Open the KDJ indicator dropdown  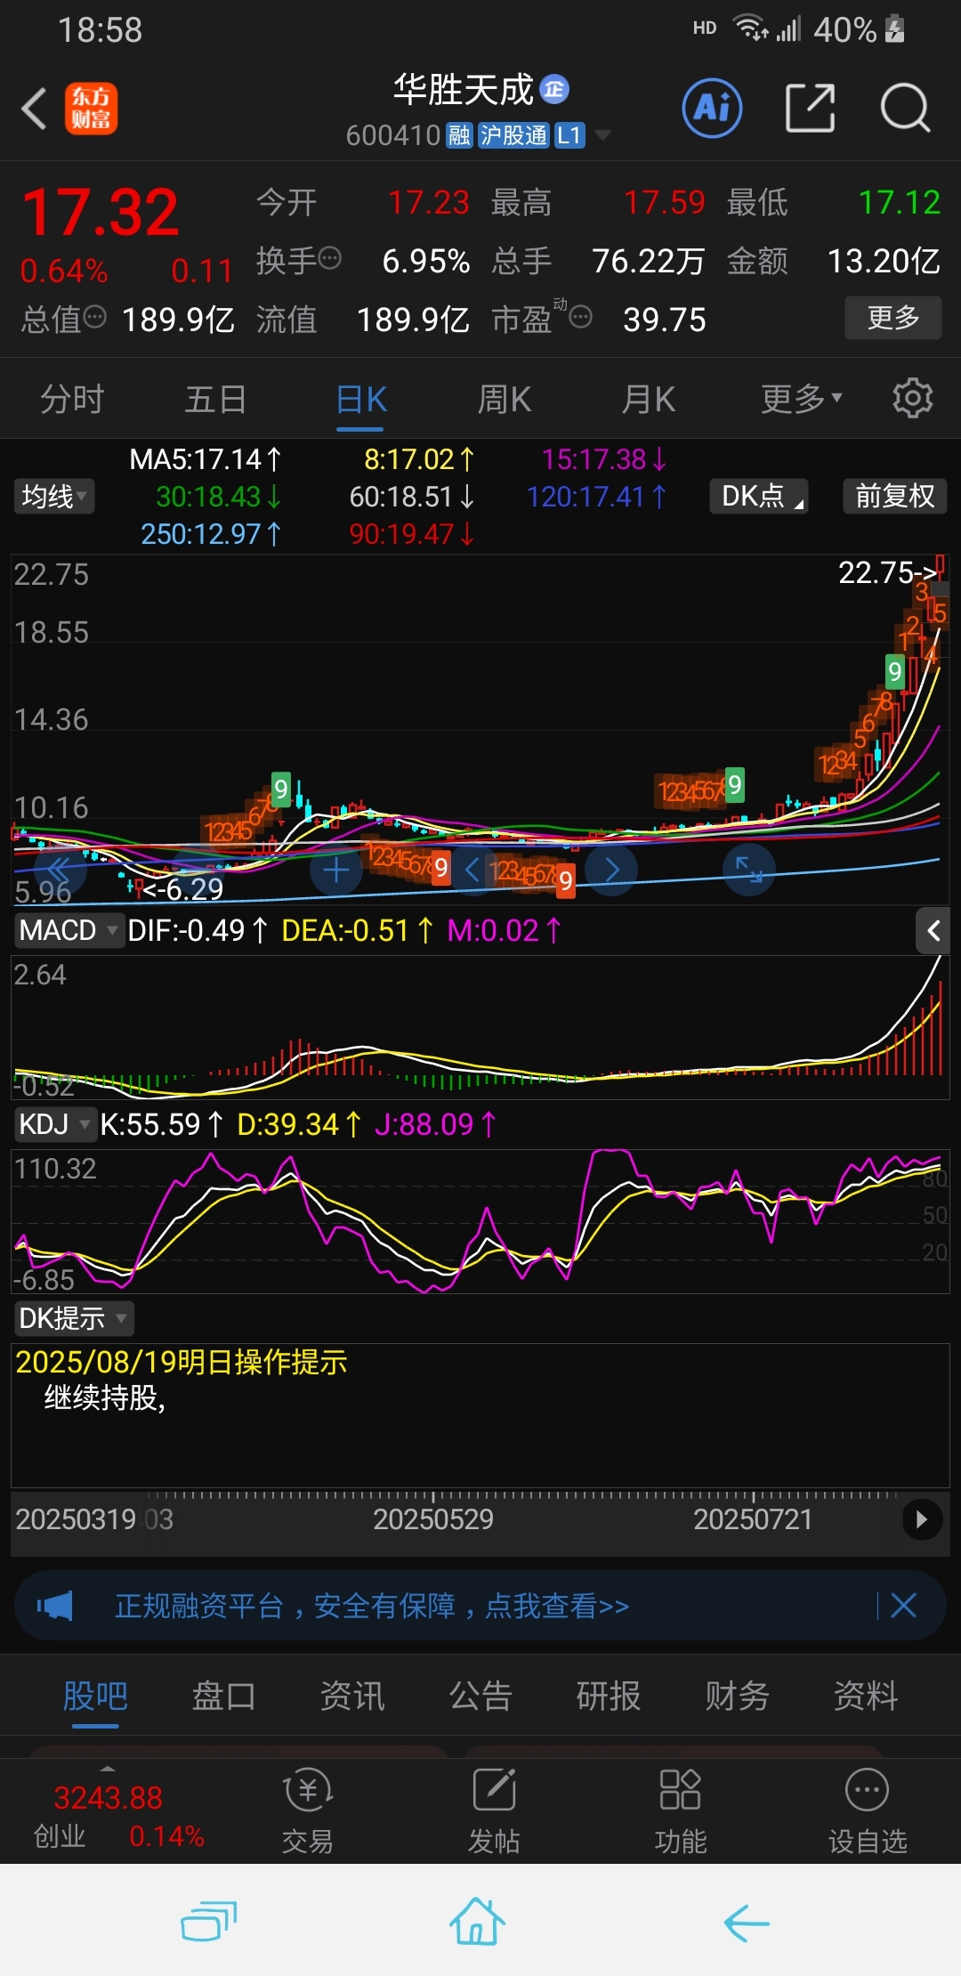click(54, 1125)
